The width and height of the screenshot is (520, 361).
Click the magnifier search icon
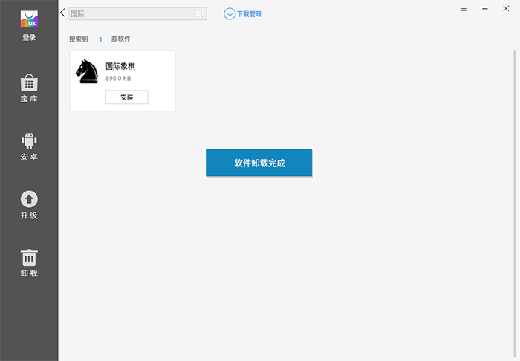point(198,13)
